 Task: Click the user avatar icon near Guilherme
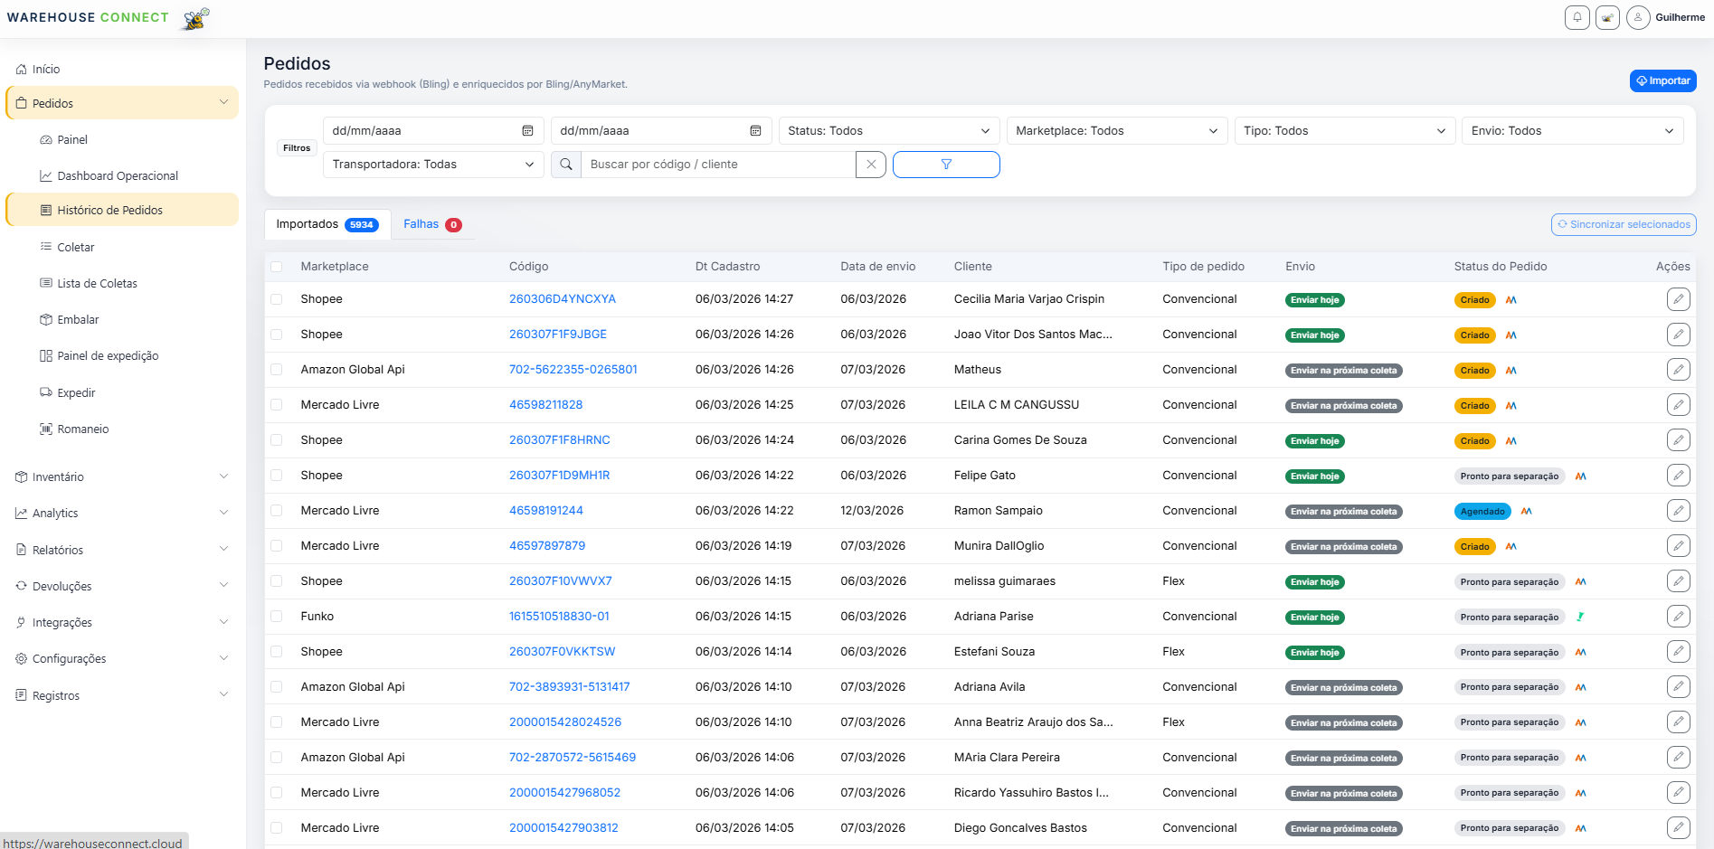[1637, 17]
